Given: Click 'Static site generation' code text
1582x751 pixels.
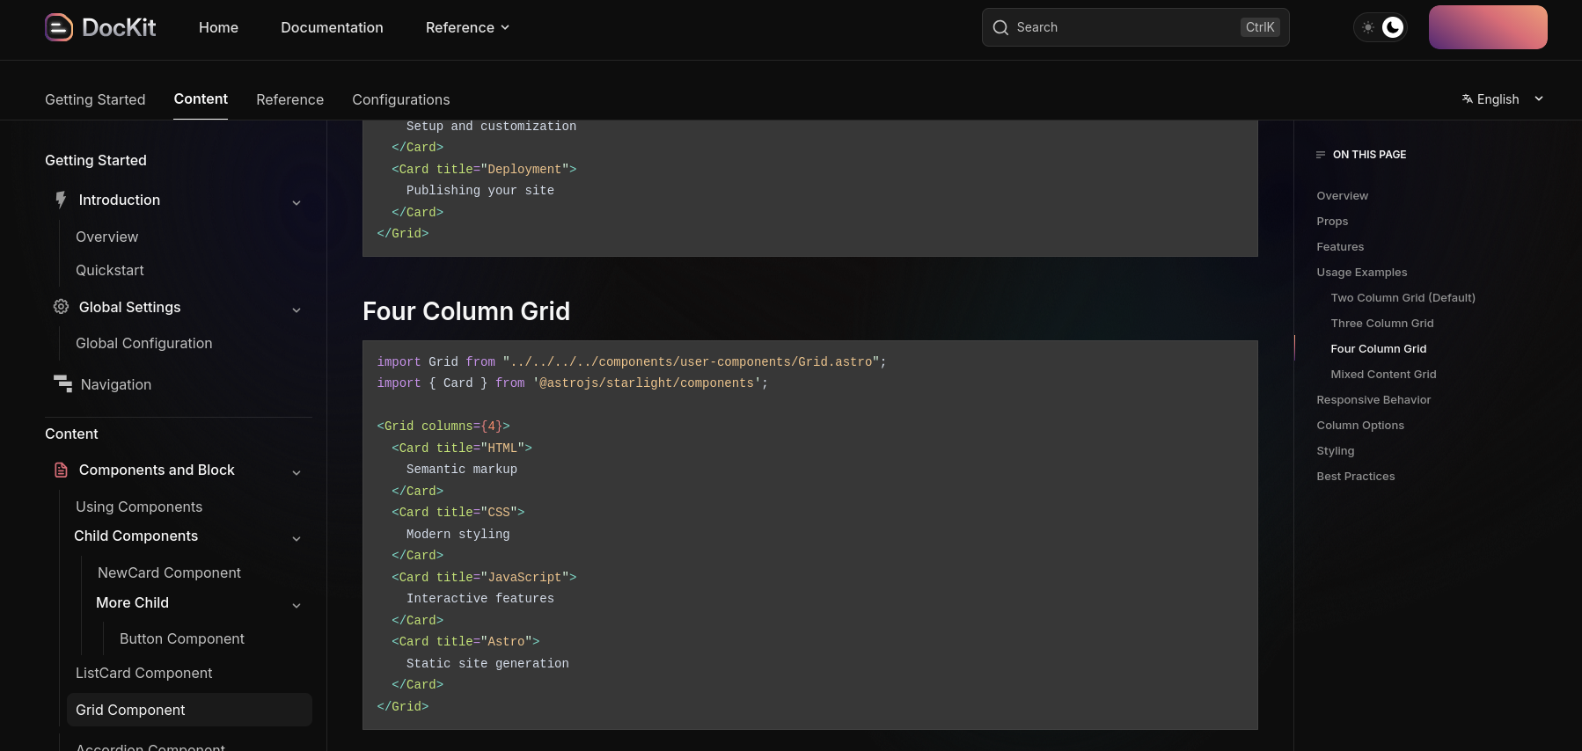Looking at the screenshot, I should [x=487, y=663].
